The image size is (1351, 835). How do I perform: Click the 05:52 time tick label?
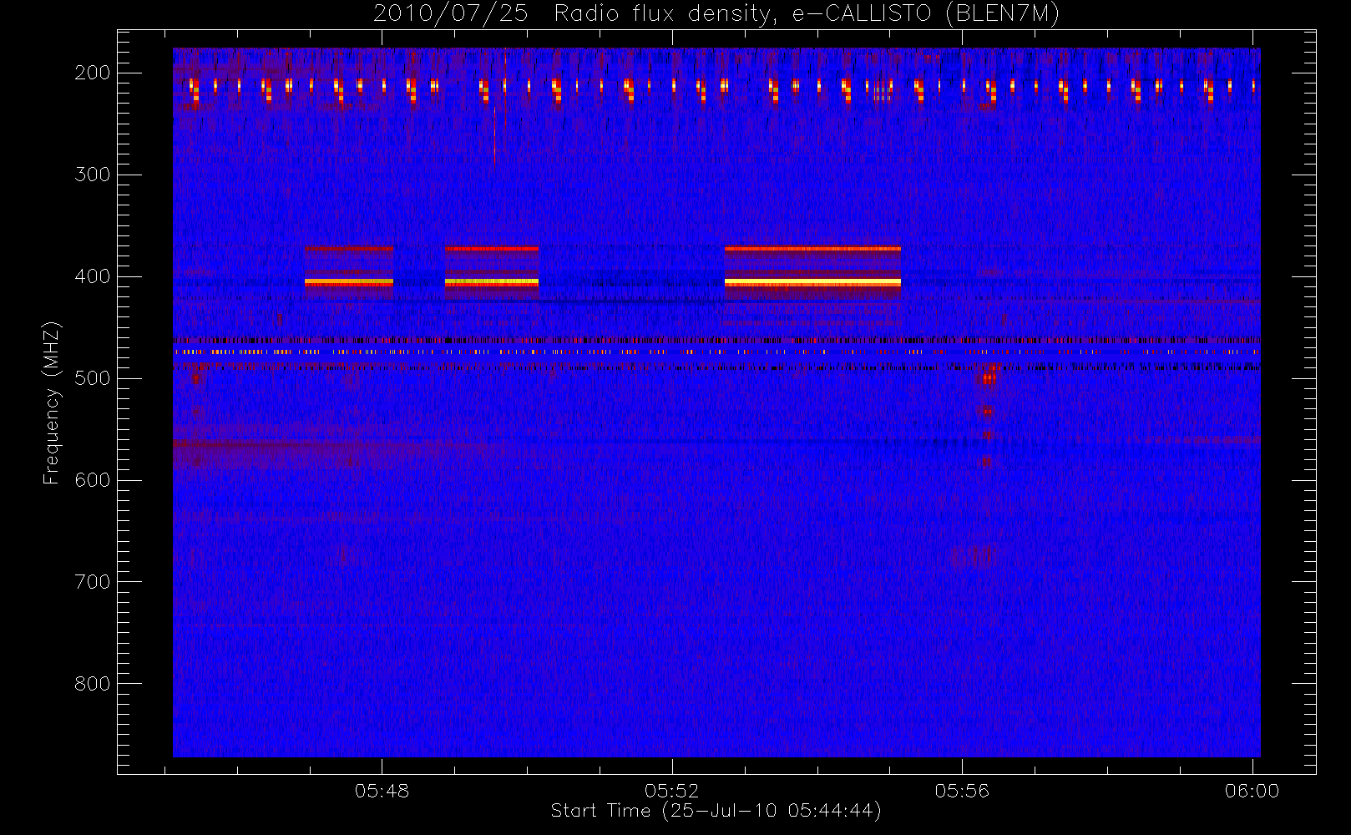coord(671,791)
